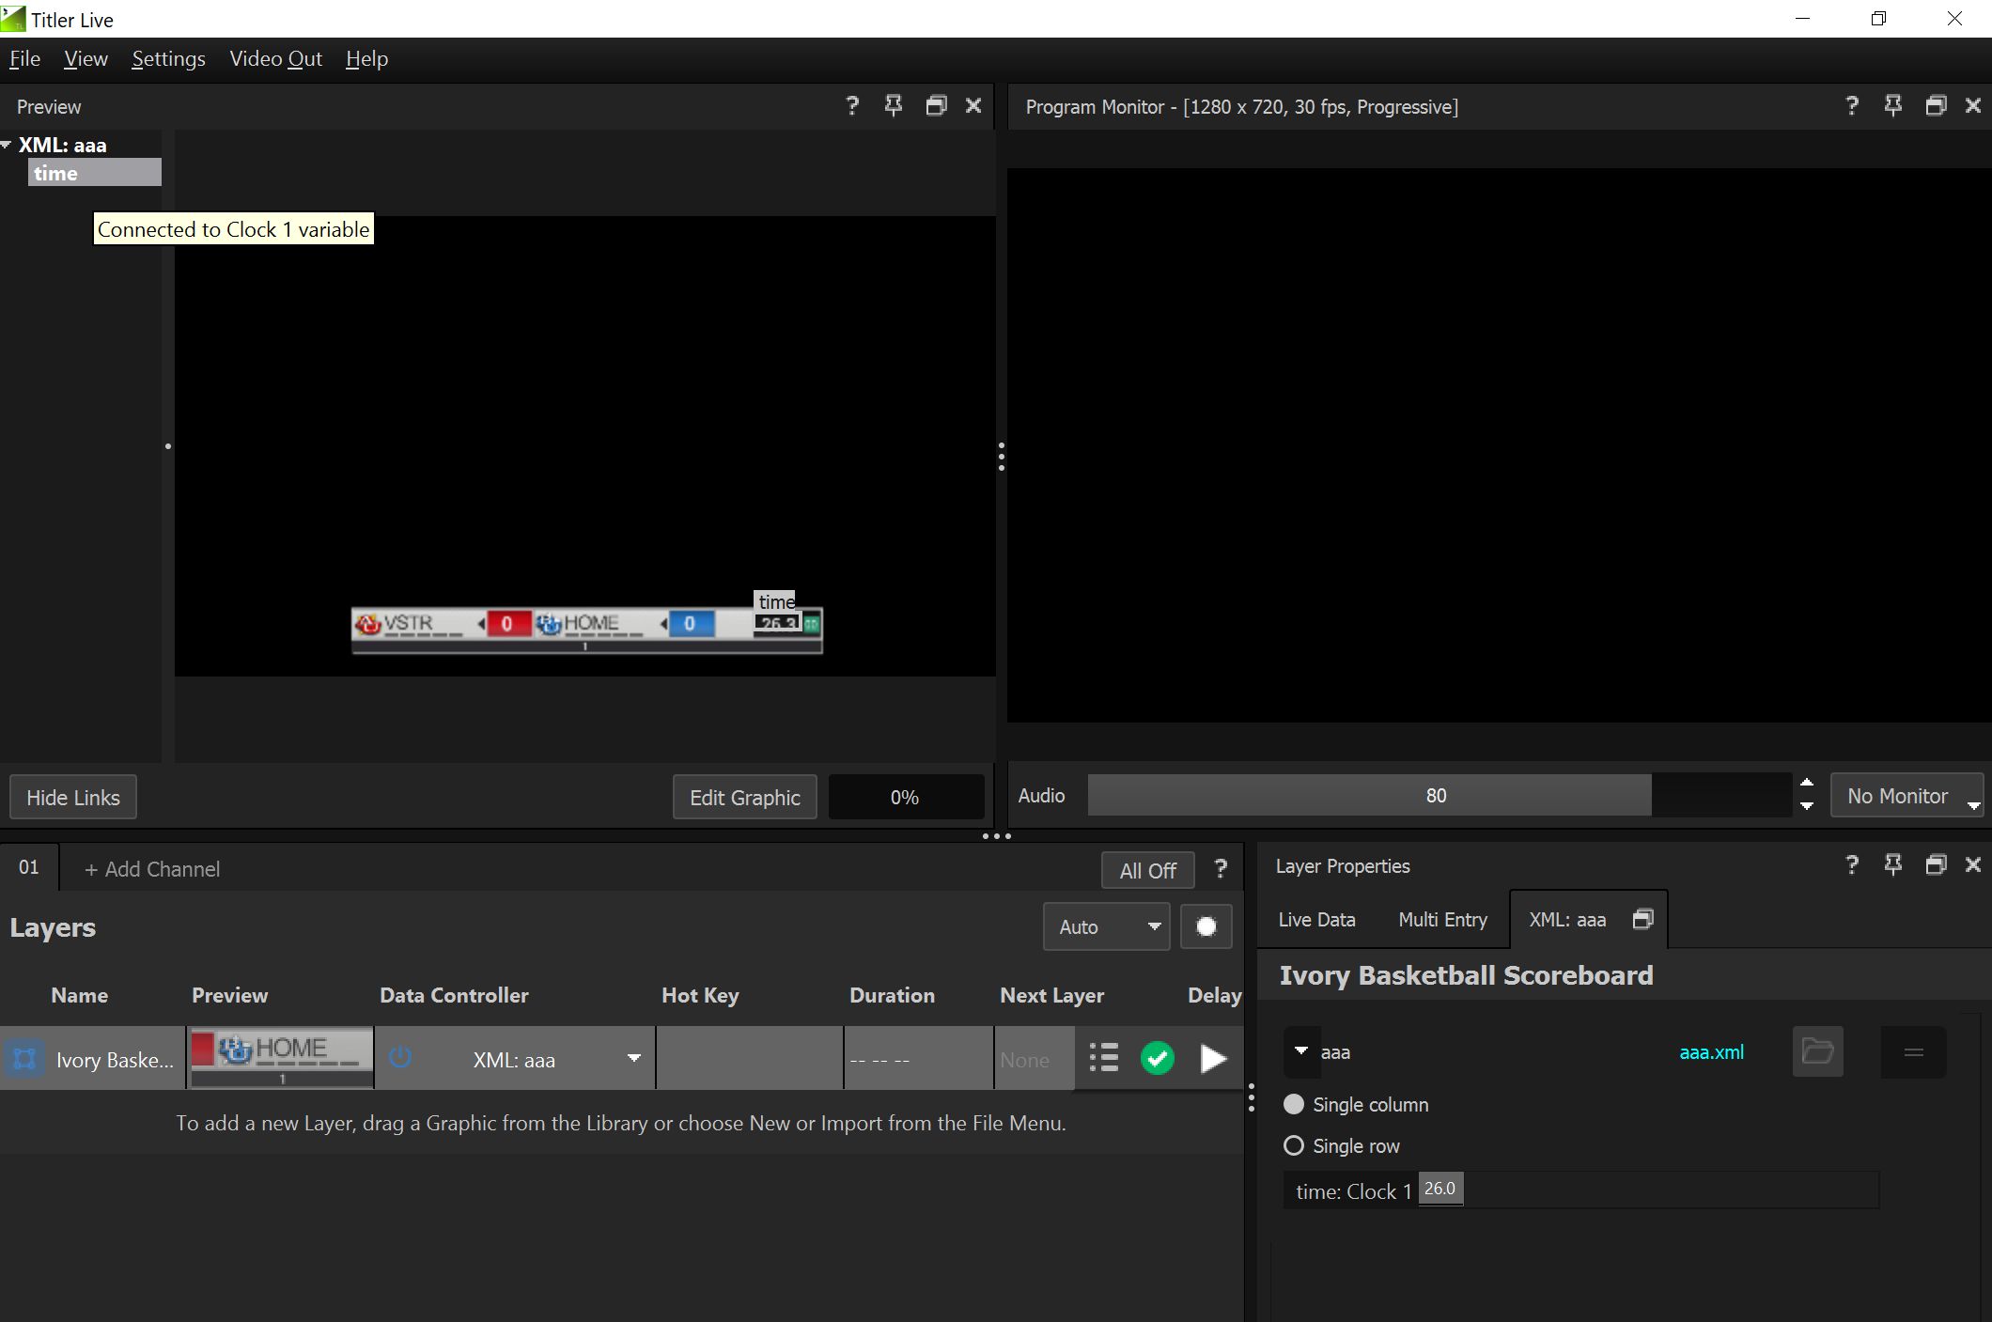Select the Single row radio option
This screenshot has height=1322, width=1992.
coord(1294,1146)
